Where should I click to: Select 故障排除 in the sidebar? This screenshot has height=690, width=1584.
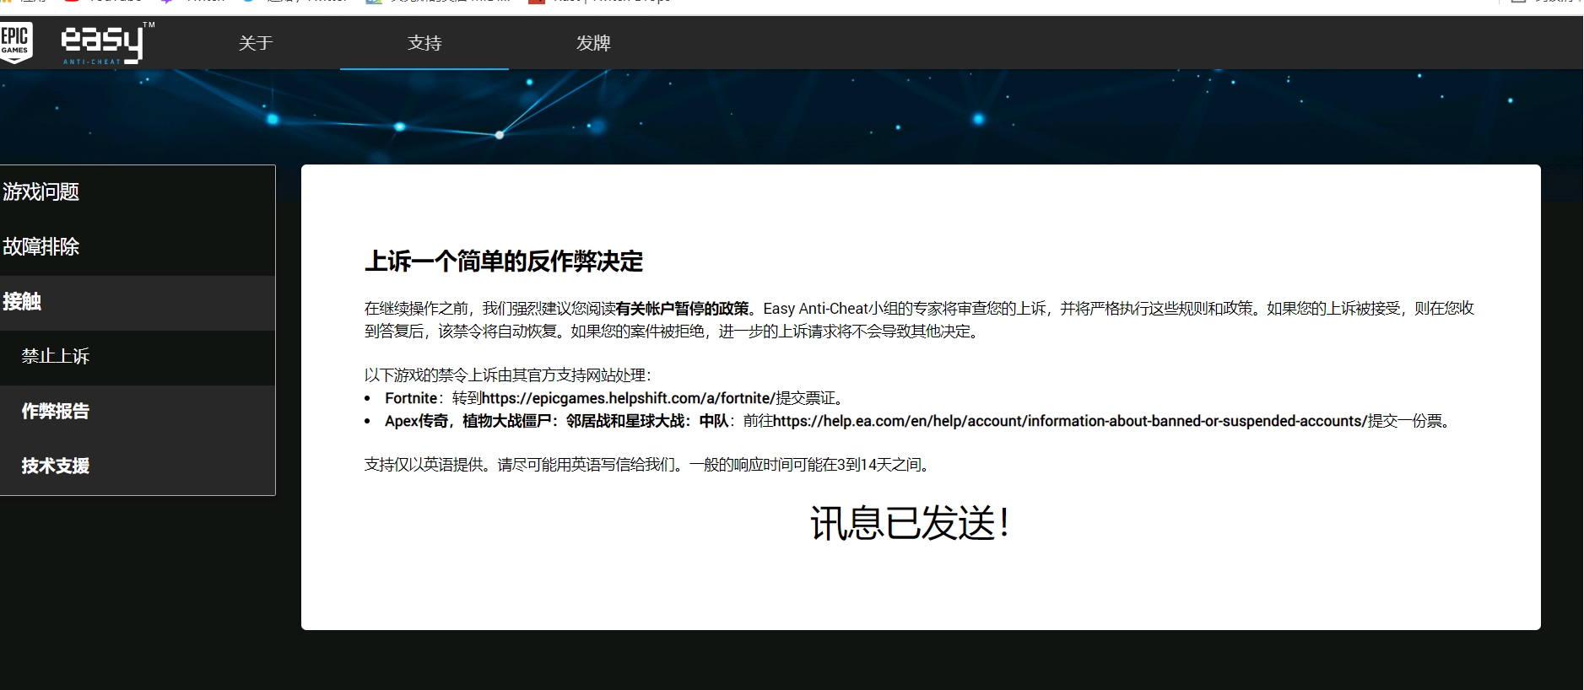click(x=137, y=247)
